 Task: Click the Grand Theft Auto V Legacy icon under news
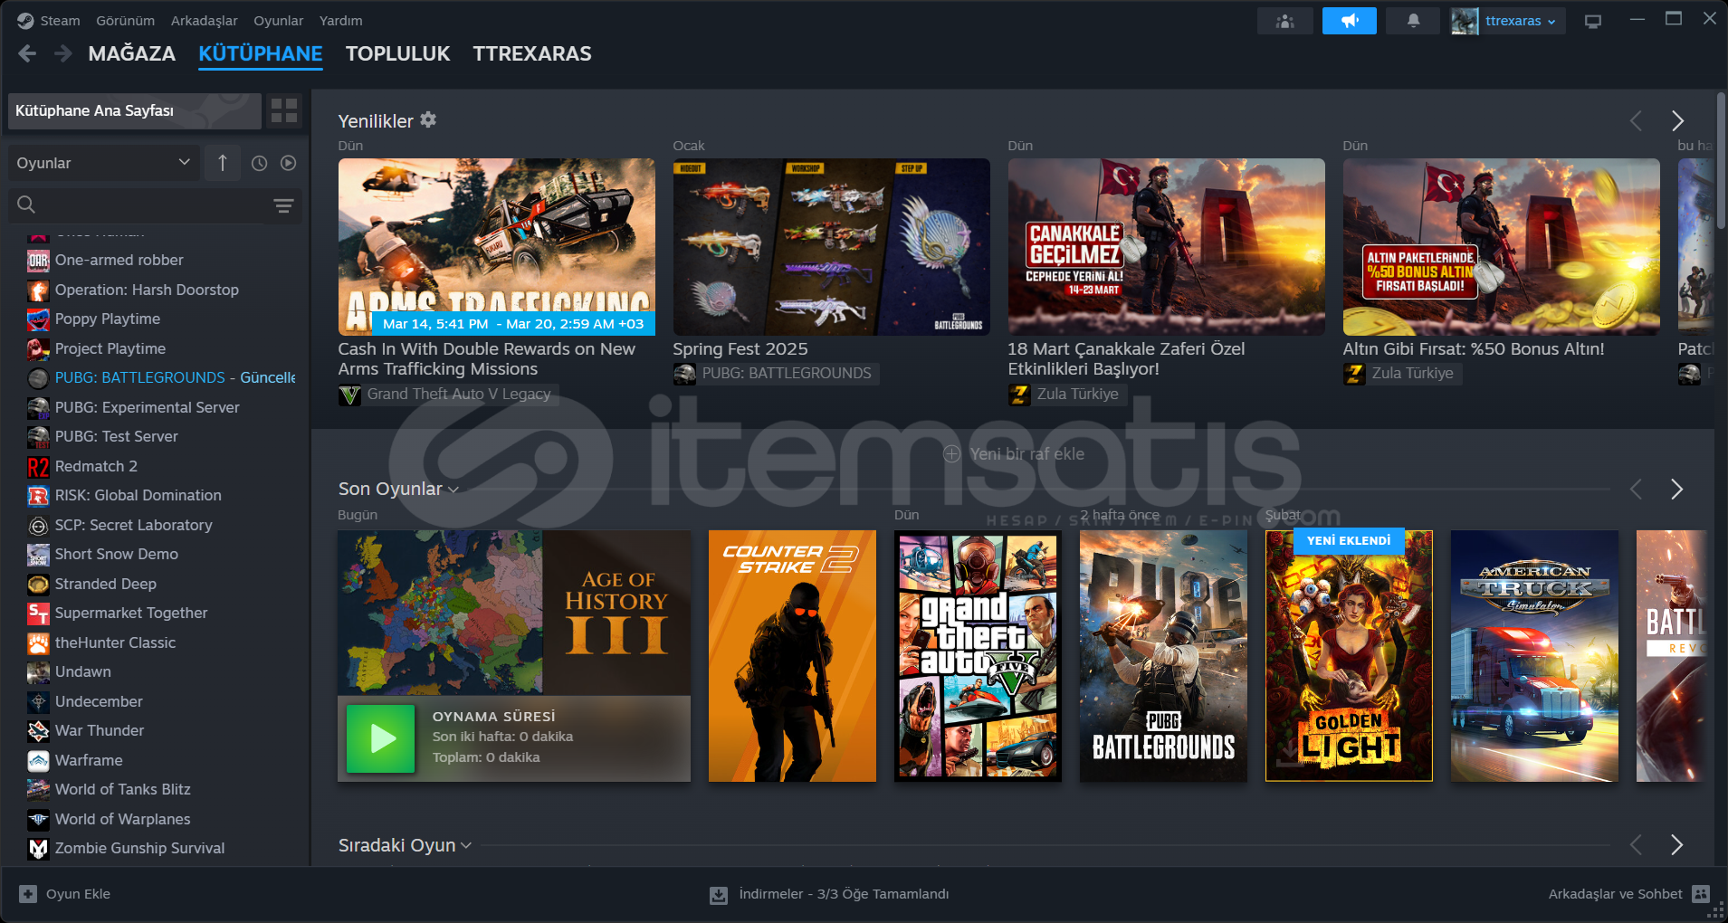pyautogui.click(x=349, y=395)
